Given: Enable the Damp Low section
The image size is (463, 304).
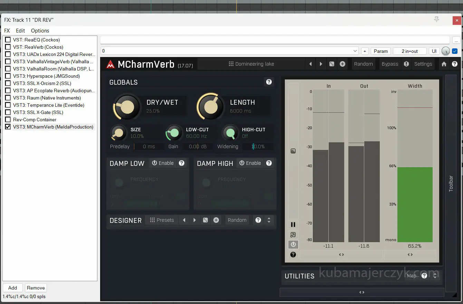Looking at the screenshot, I should pyautogui.click(x=163, y=163).
